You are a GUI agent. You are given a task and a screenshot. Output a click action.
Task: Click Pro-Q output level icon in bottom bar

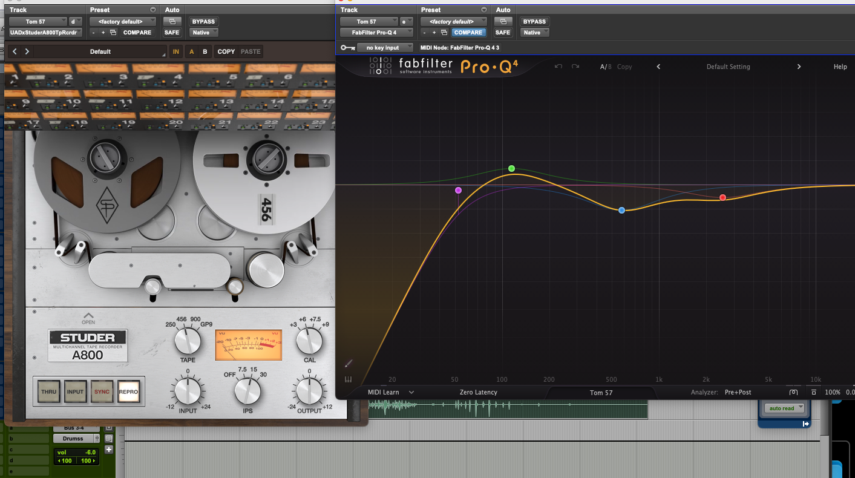pyautogui.click(x=793, y=393)
